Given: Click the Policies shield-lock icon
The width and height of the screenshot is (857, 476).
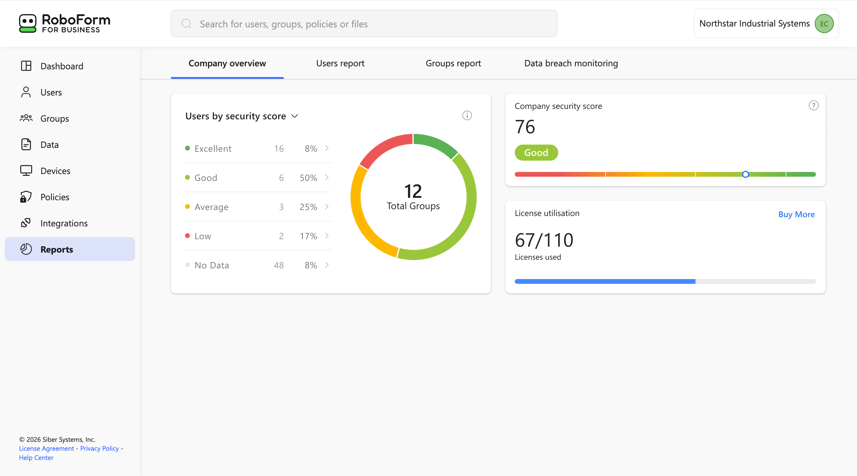Looking at the screenshot, I should (x=26, y=197).
